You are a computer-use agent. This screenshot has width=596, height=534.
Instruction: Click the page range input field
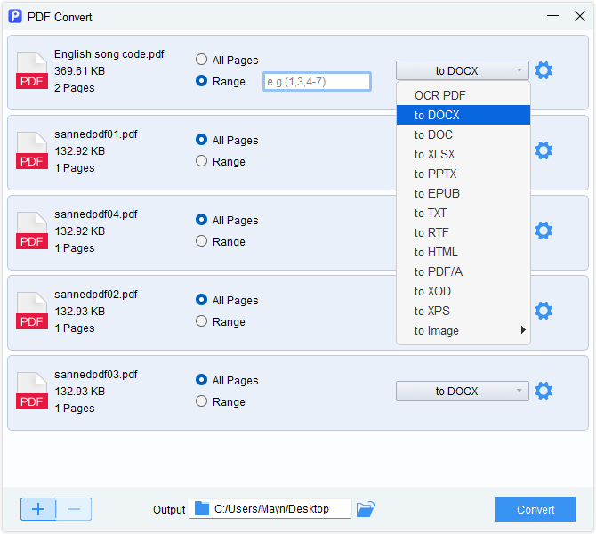pyautogui.click(x=317, y=82)
